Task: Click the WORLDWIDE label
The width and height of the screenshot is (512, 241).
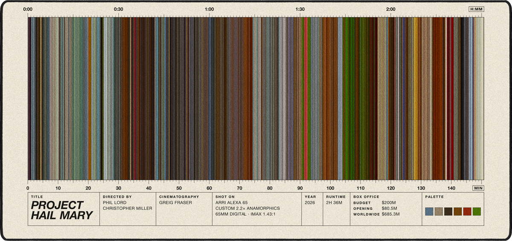Action: pos(367,214)
